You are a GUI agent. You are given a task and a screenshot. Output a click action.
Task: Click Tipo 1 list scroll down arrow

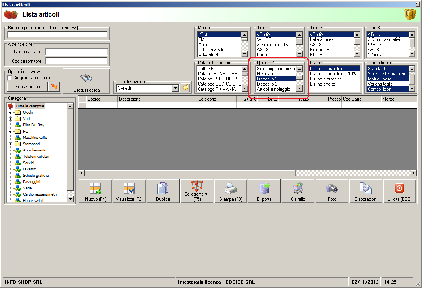coord(299,54)
